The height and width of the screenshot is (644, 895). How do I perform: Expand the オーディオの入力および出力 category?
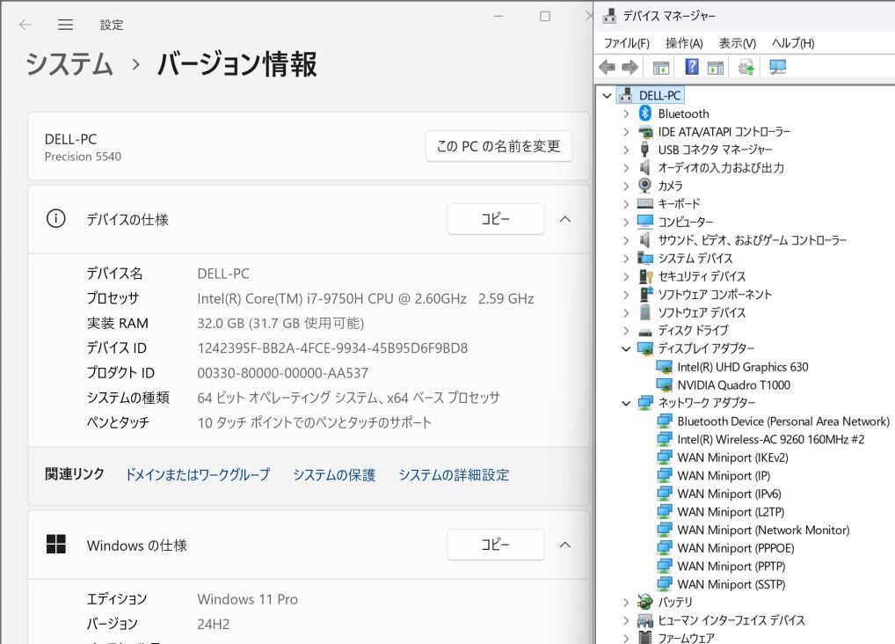coord(626,168)
